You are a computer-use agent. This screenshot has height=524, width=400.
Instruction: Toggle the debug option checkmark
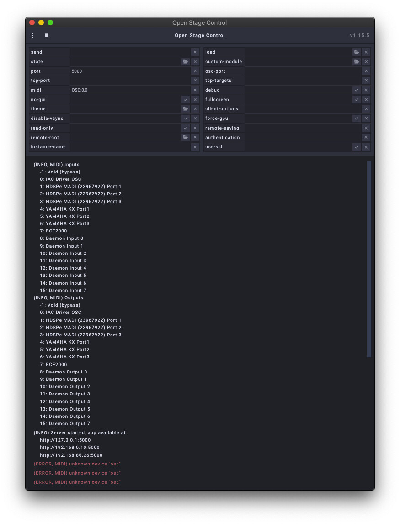[x=356, y=90]
